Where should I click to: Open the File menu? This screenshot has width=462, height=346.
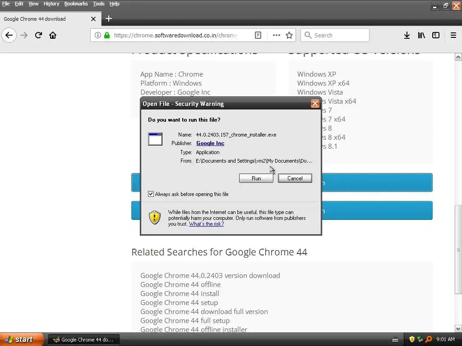6,4
